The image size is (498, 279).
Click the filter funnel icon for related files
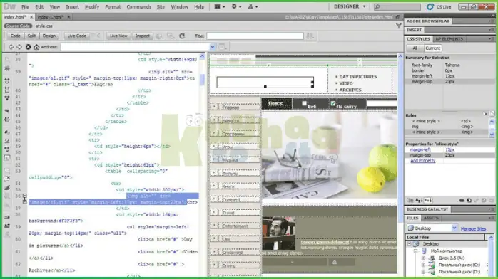399,26
